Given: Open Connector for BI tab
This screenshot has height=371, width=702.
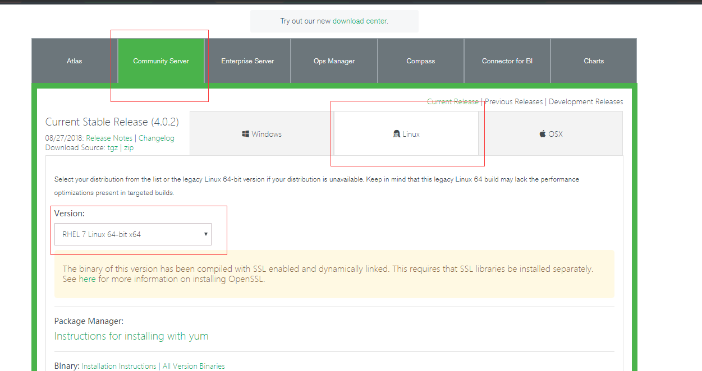Looking at the screenshot, I should [507, 61].
